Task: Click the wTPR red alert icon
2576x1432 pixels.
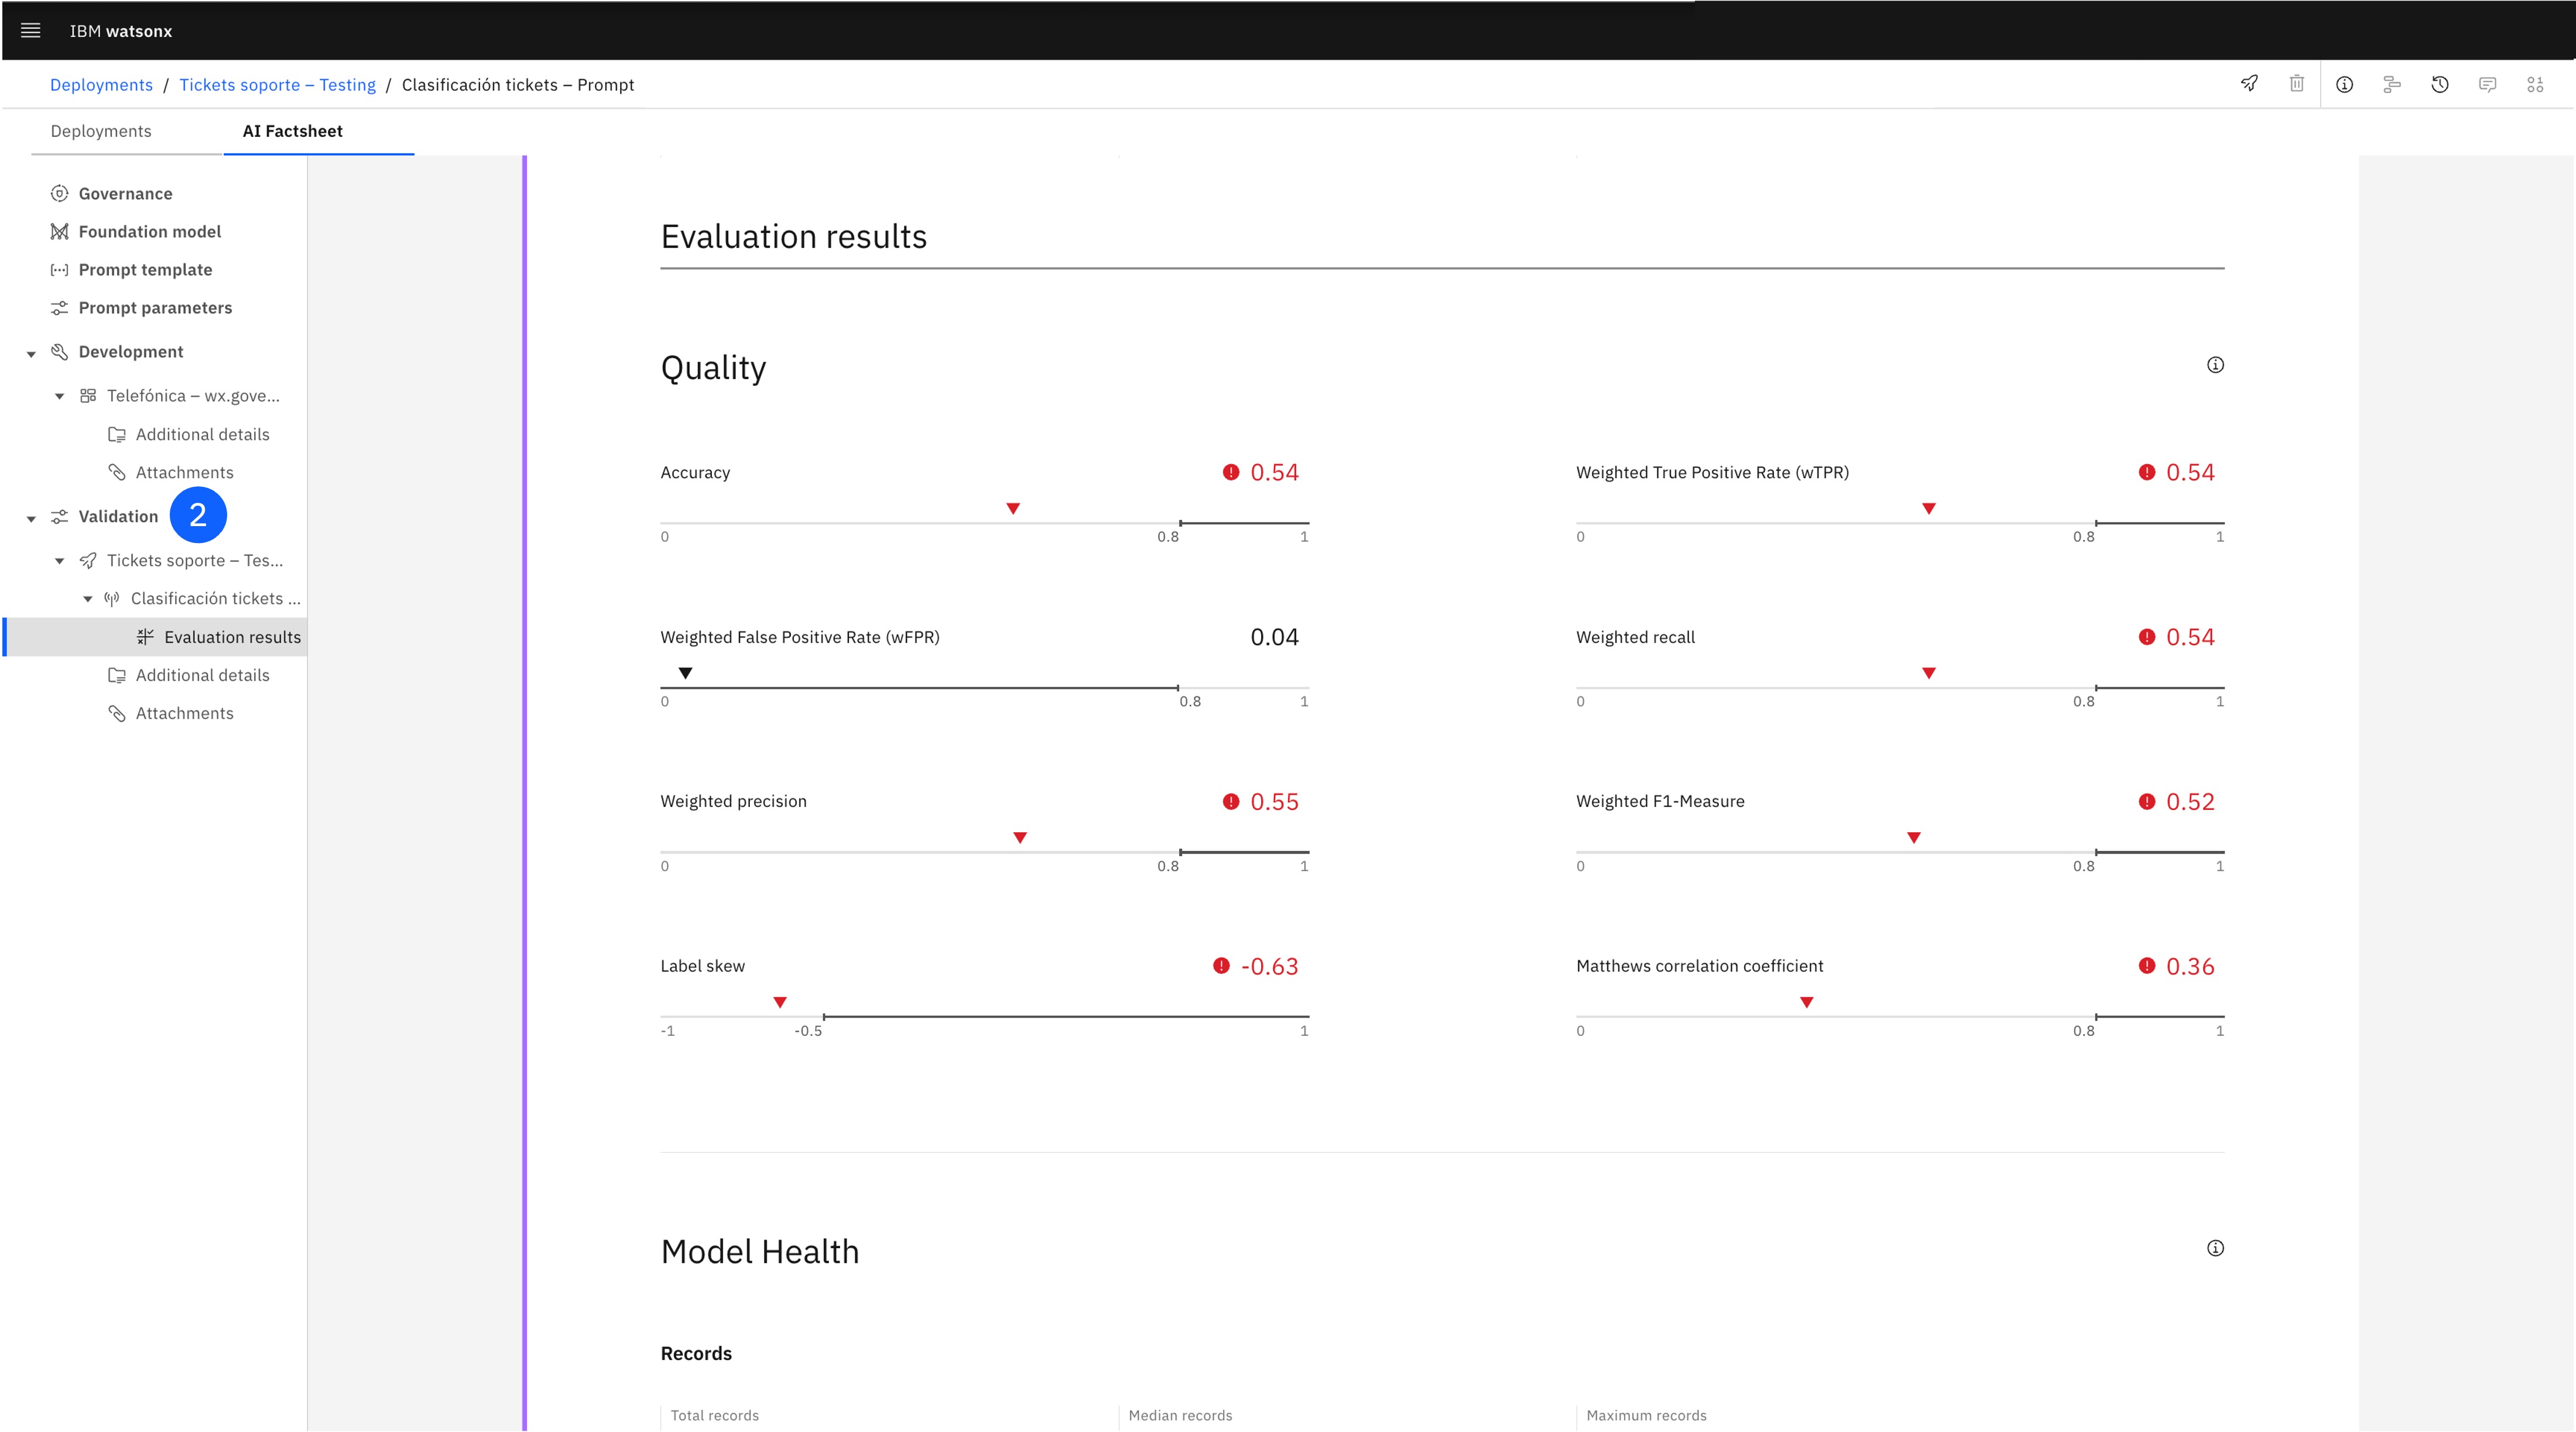Action: click(2147, 472)
